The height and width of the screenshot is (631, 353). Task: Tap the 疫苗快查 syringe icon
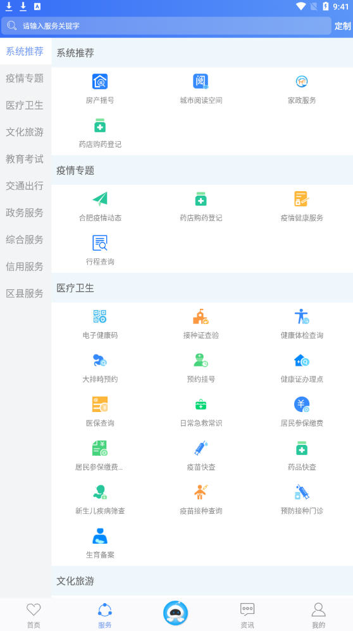click(201, 448)
